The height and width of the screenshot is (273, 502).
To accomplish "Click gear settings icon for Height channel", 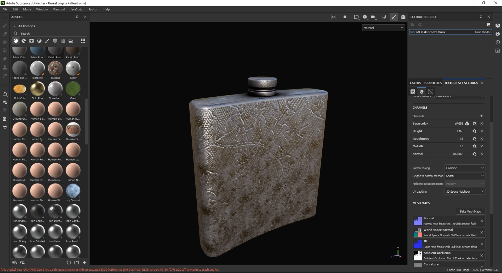I will (474, 131).
